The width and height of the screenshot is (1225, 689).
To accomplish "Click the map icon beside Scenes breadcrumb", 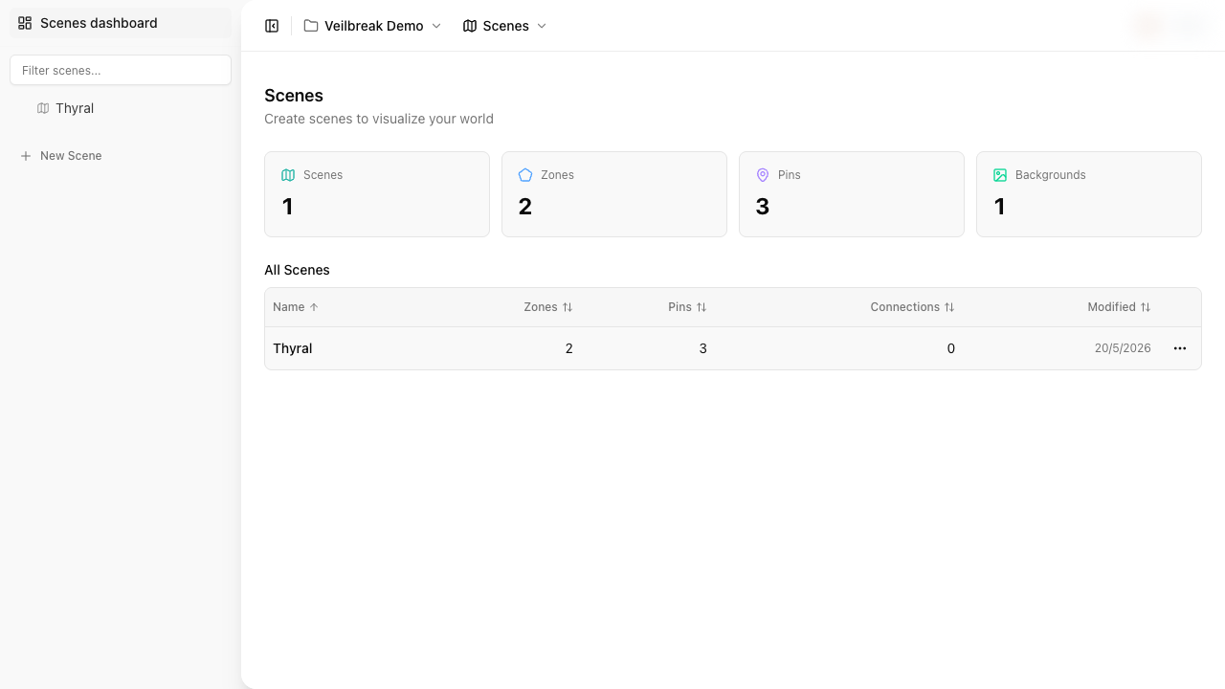I will tap(470, 26).
